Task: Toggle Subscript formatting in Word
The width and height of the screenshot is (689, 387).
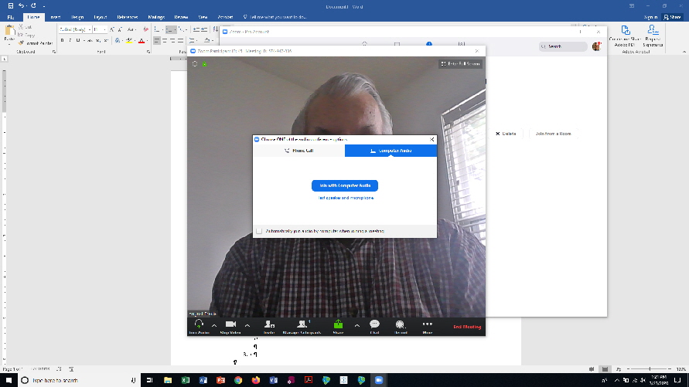Action: [x=97, y=40]
